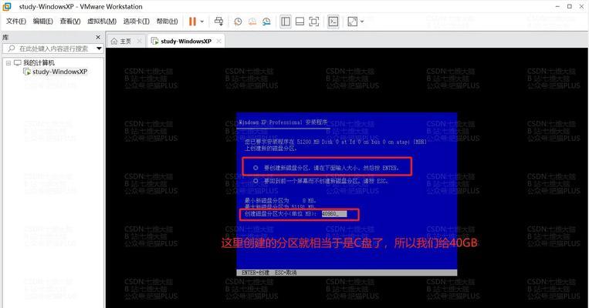589x308 pixels.
Task: Collapse the 我的计算机 tree node
Action: coord(8,63)
